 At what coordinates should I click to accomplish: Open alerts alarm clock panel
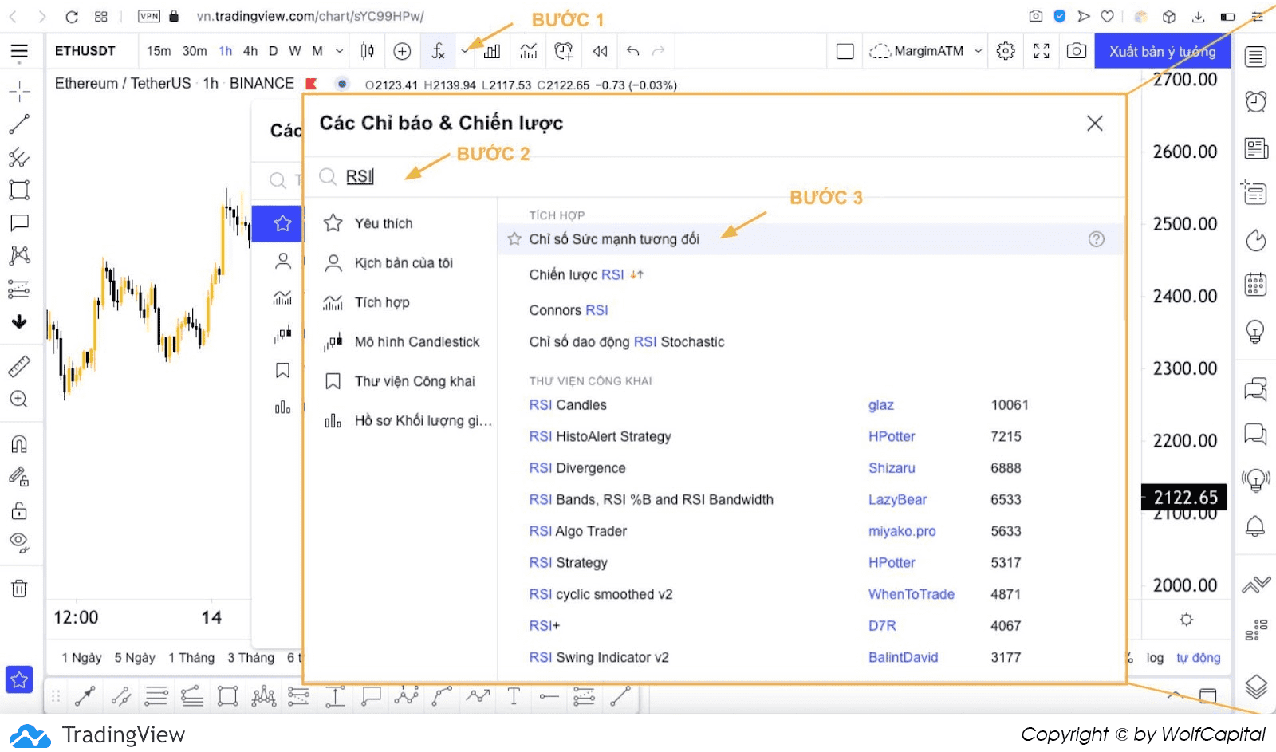point(1256,101)
